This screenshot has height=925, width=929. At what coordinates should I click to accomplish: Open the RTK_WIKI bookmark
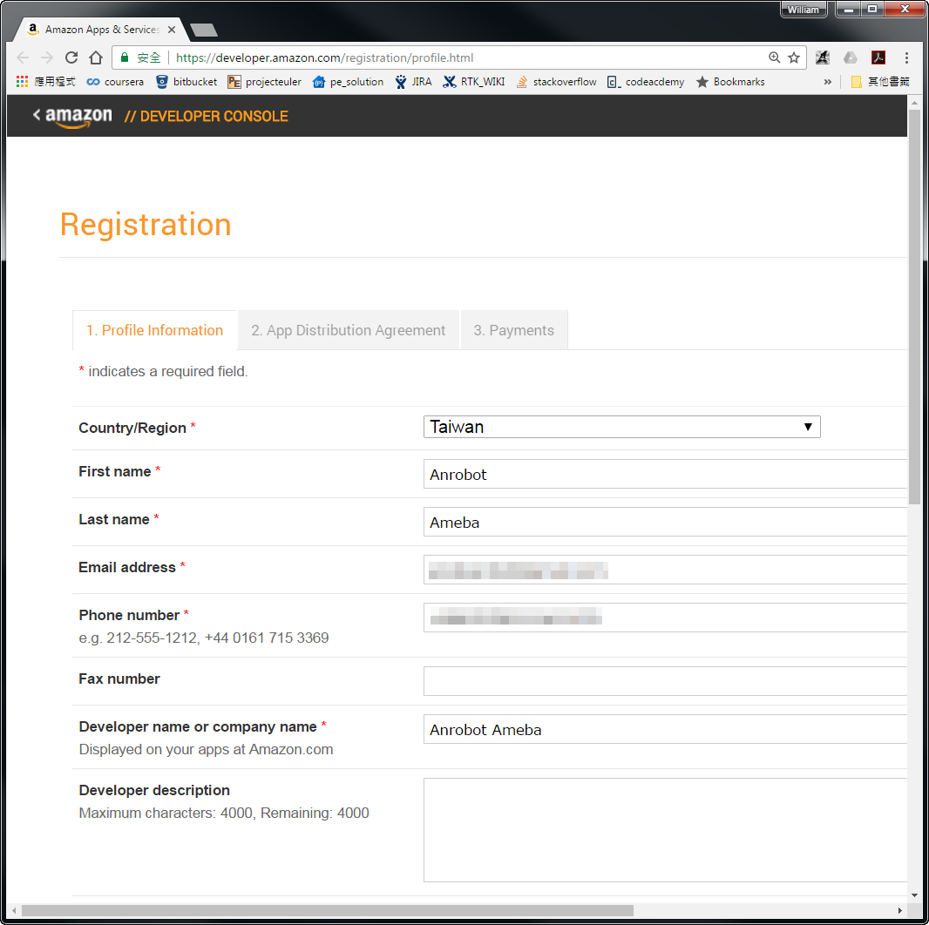[x=474, y=82]
